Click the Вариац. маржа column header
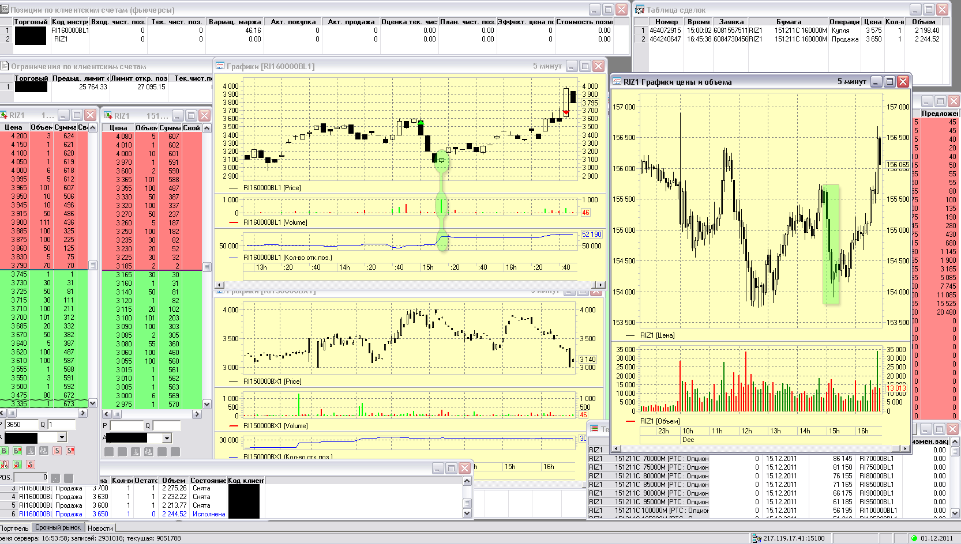Screen dimensions: 961x544 (235, 22)
